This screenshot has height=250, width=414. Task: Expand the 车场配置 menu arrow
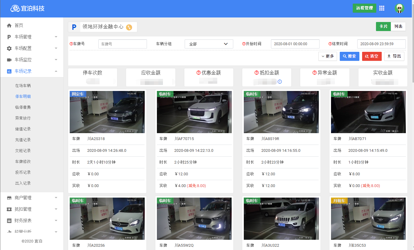click(x=56, y=48)
